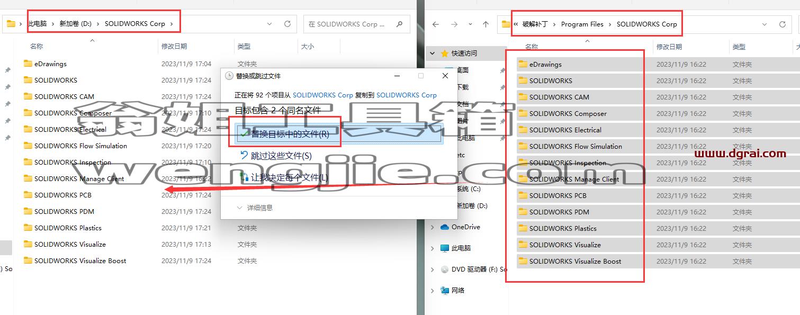The width and height of the screenshot is (800, 315).
Task: Click 新加卷 (D:) breadcrumb in left window
Action: [75, 24]
